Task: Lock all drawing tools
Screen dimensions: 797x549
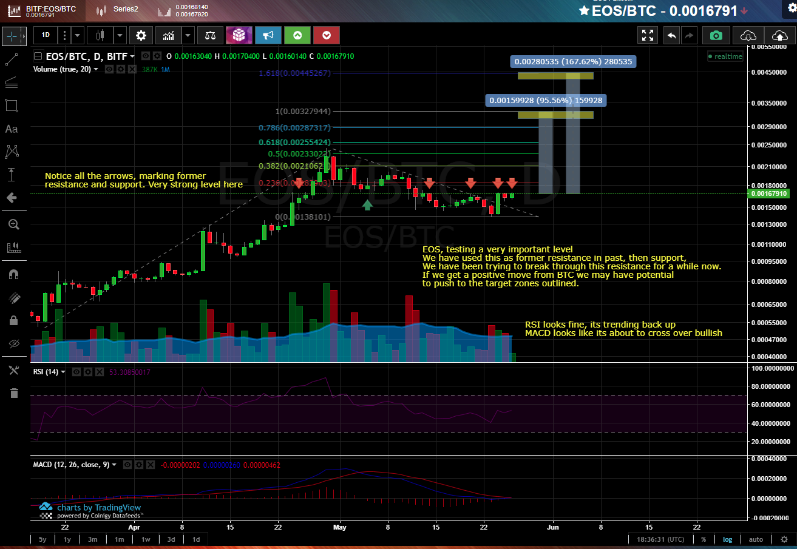Action: [x=13, y=320]
